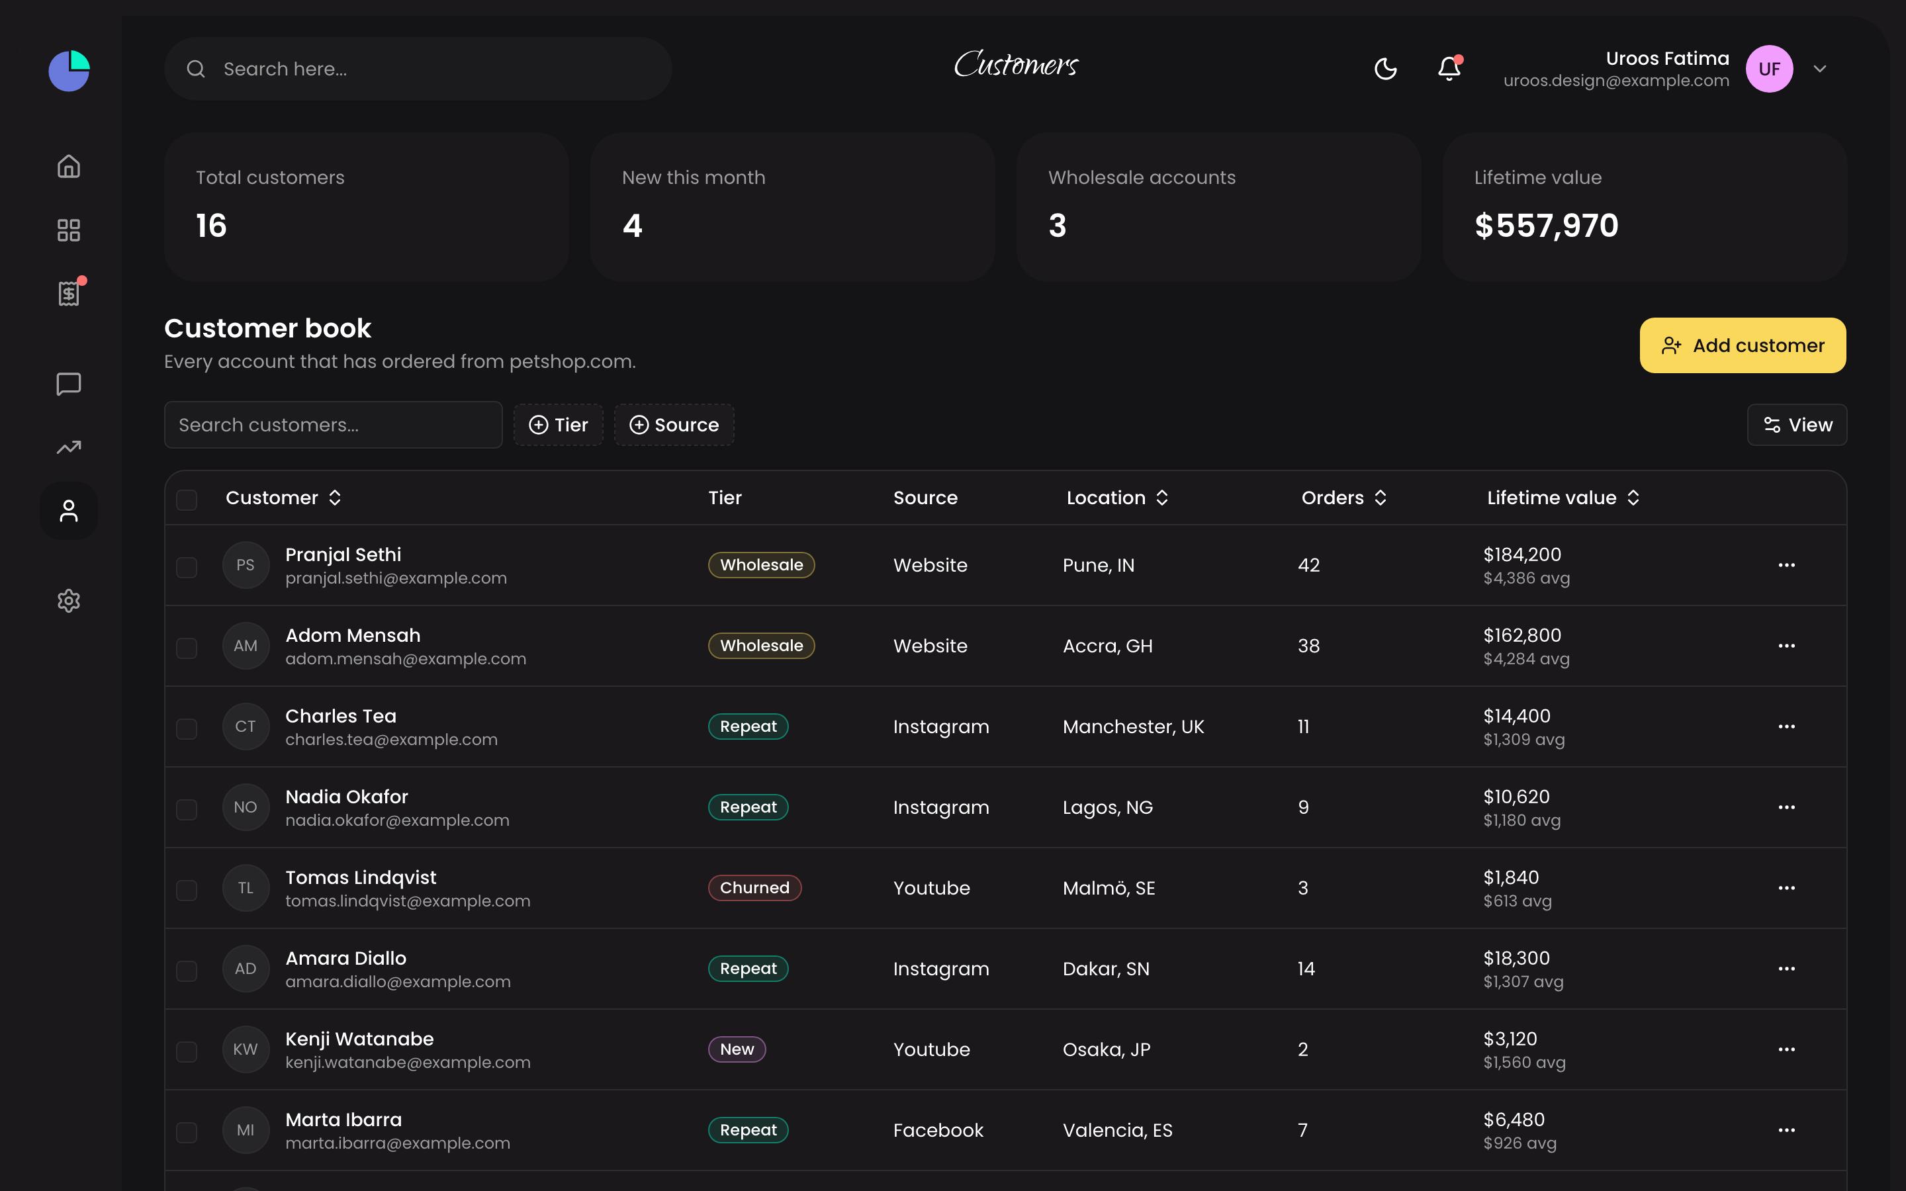Open the Tier filter dropdown
1906x1191 pixels.
point(559,425)
